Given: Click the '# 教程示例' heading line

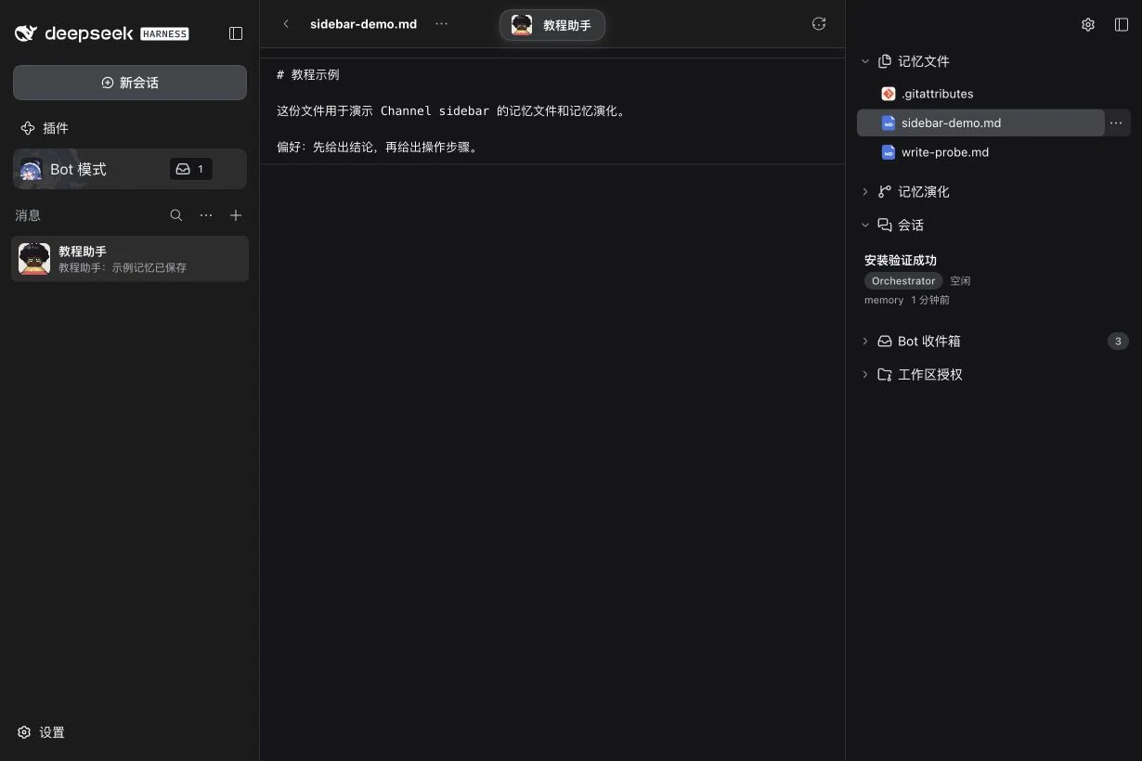Looking at the screenshot, I should 308,75.
